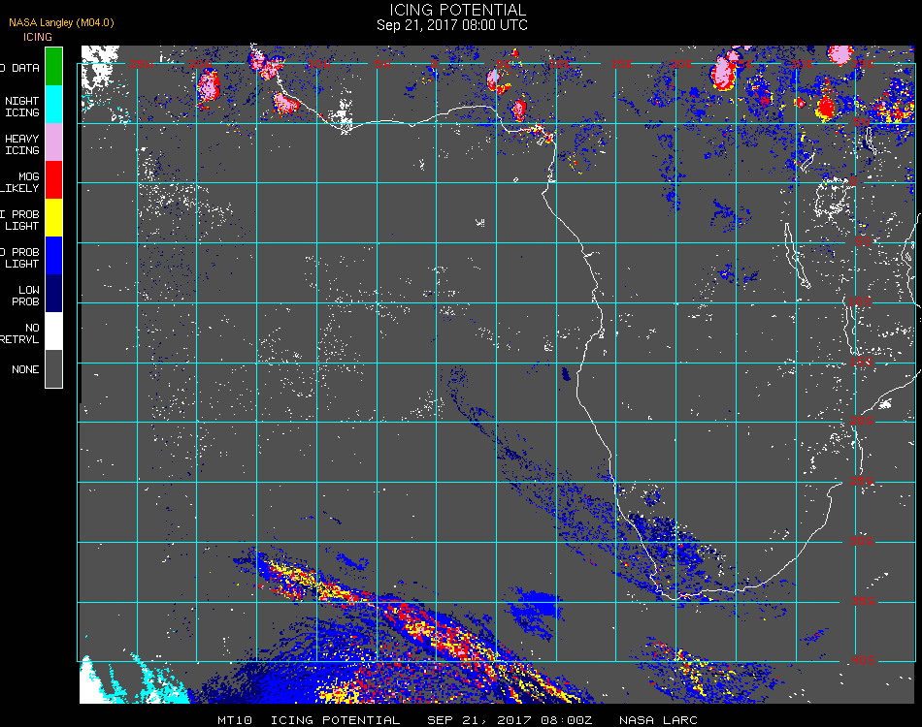922x727 pixels.
Task: Click the 'NONE' legend label
Action: [x=25, y=369]
